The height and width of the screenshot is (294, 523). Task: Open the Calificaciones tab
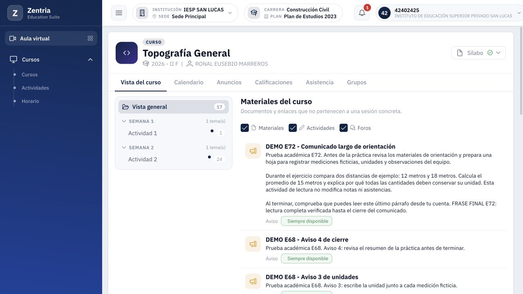click(x=274, y=82)
